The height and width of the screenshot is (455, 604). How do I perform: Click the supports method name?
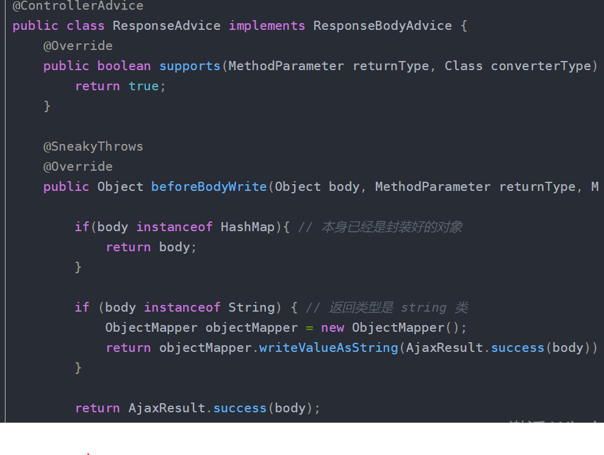190,66
